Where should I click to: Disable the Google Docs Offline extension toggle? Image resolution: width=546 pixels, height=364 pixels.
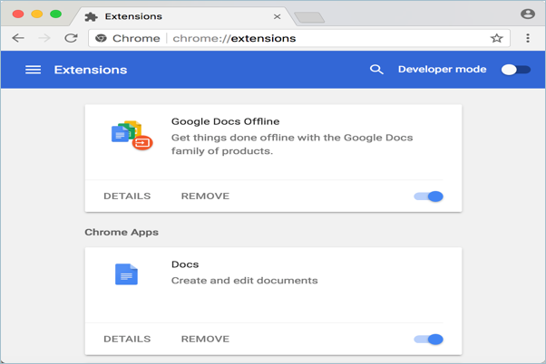[429, 196]
